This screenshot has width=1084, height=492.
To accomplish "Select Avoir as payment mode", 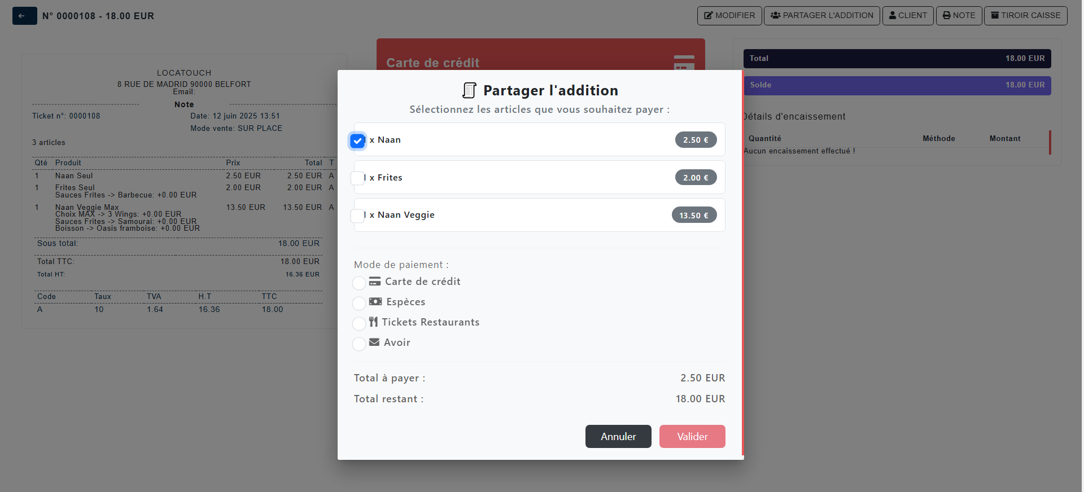I will click(359, 344).
